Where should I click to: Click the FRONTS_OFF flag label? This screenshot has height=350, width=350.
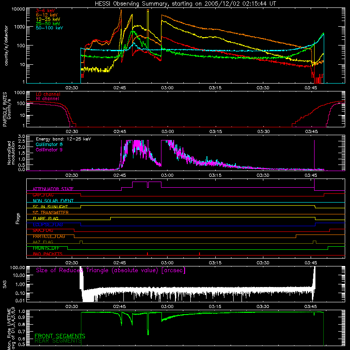(46, 248)
